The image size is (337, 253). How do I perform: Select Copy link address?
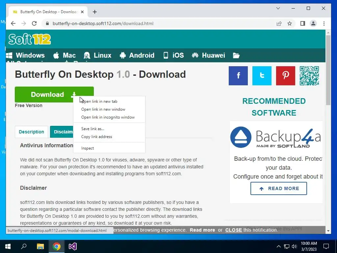point(109,137)
